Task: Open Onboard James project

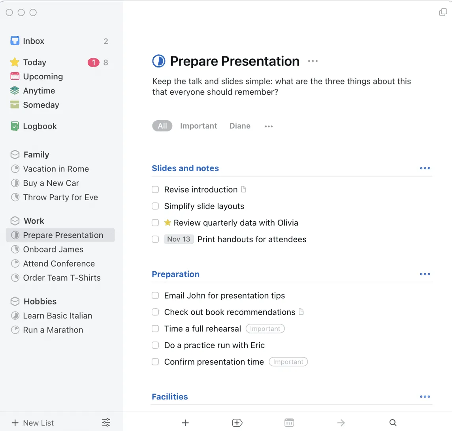Action: pyautogui.click(x=60, y=249)
